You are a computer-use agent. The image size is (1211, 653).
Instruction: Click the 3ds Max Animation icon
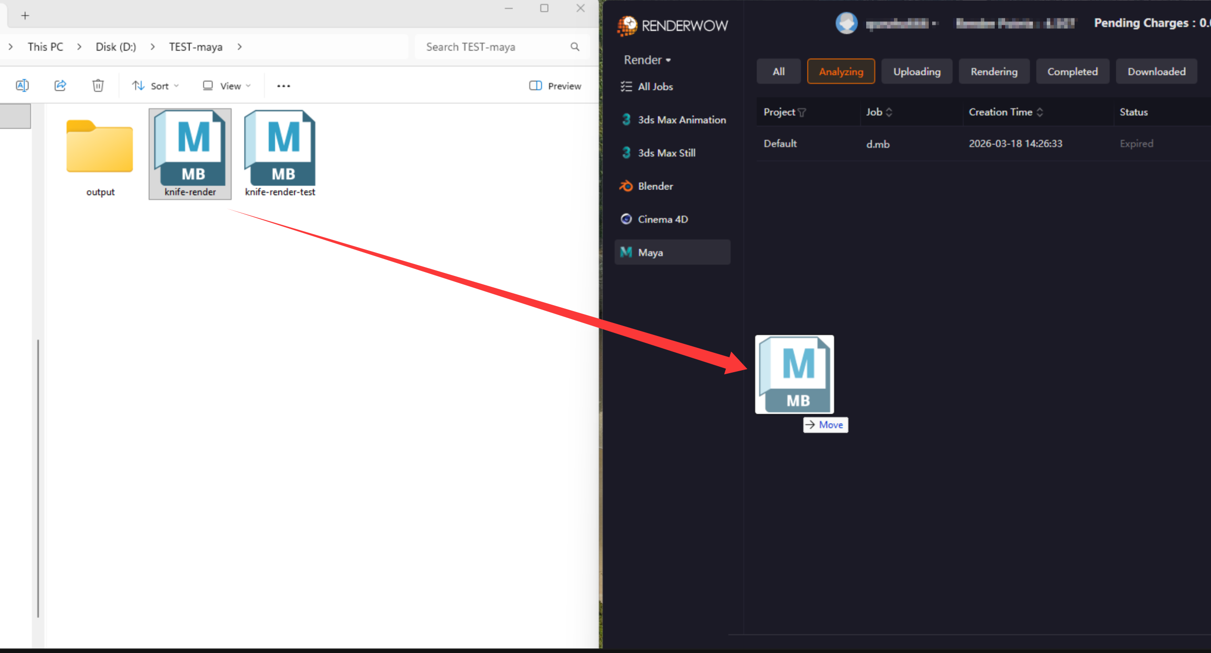[x=626, y=120]
